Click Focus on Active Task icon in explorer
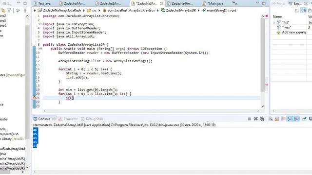 pyautogui.click(x=18, y=11)
